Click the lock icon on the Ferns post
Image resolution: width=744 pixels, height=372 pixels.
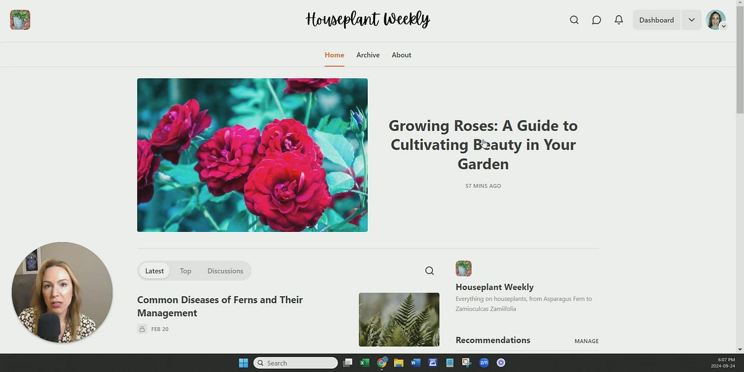pos(142,329)
